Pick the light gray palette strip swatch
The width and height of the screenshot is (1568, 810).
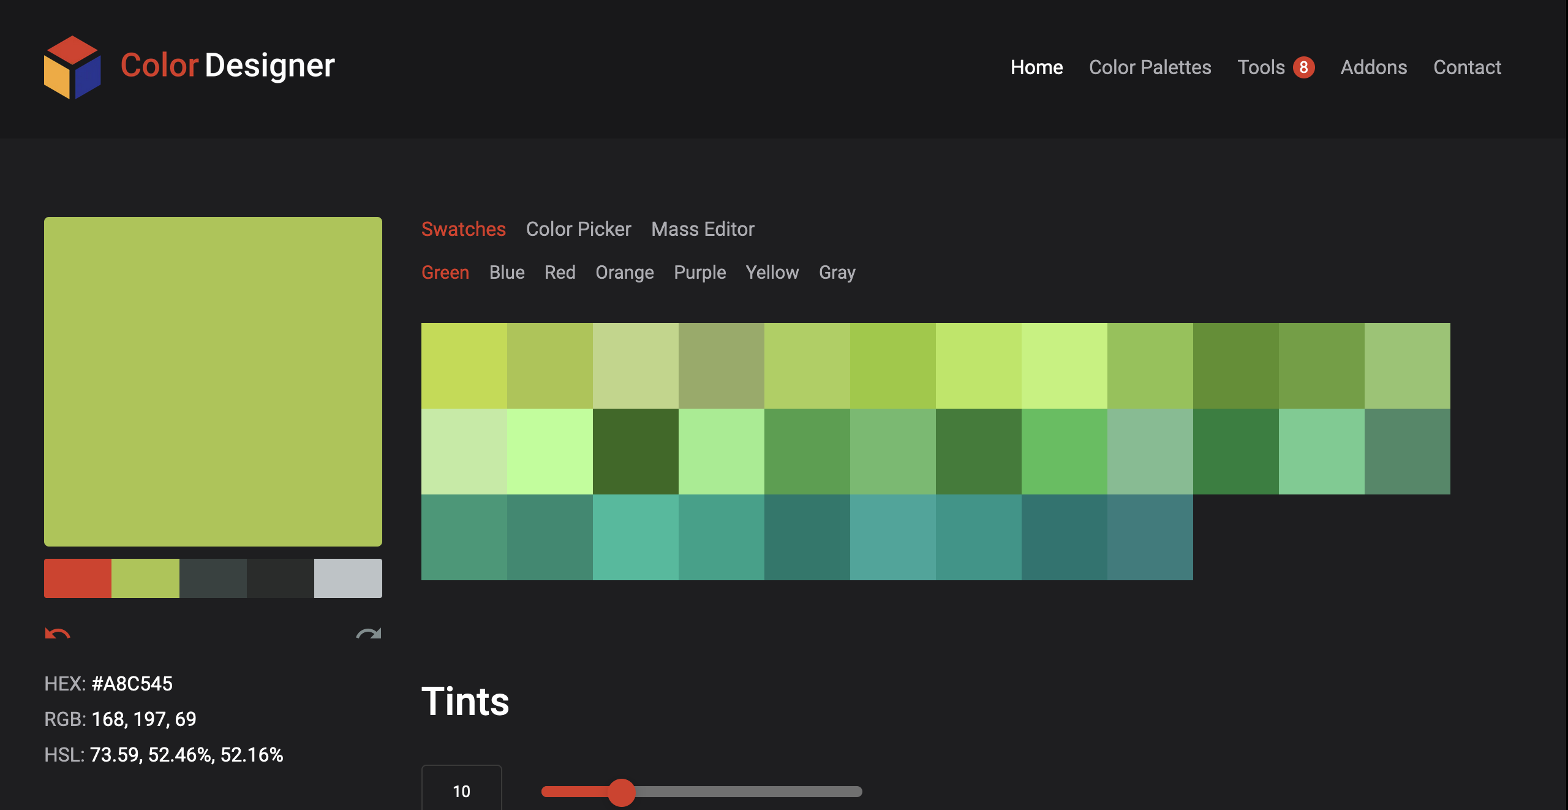[x=348, y=578]
